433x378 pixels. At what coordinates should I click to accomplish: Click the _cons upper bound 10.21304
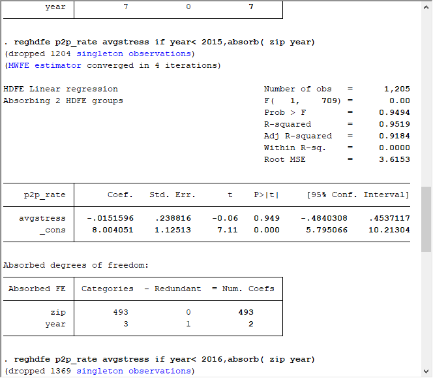389,230
